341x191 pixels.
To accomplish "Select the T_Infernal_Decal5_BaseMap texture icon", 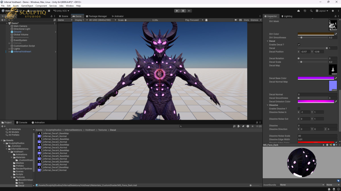I will [39, 156].
